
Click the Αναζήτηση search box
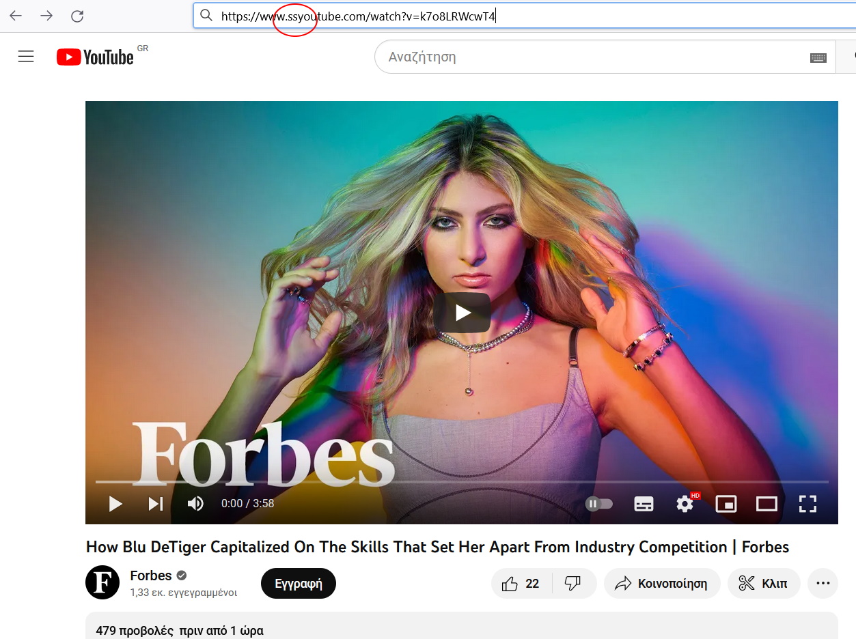605,57
